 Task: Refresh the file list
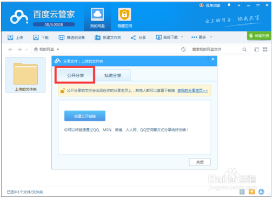[x=183, y=49]
